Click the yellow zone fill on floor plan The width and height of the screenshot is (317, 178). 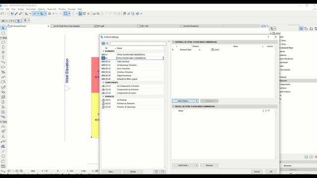click(95, 115)
